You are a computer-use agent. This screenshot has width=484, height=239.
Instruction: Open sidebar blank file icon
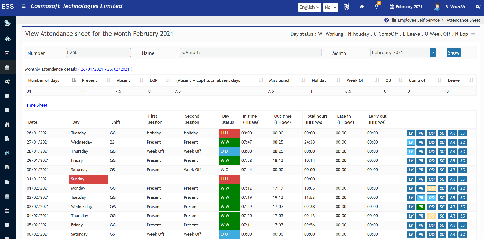click(x=7, y=182)
